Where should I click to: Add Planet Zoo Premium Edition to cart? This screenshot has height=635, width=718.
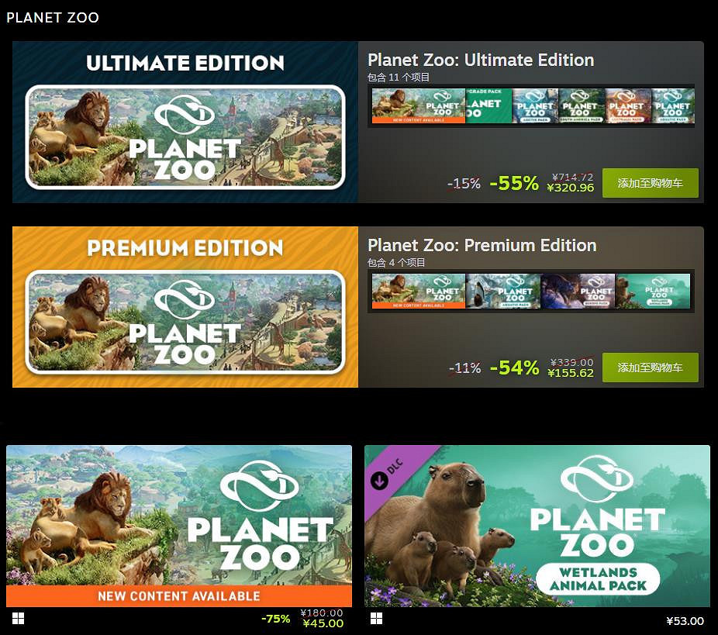click(x=651, y=368)
